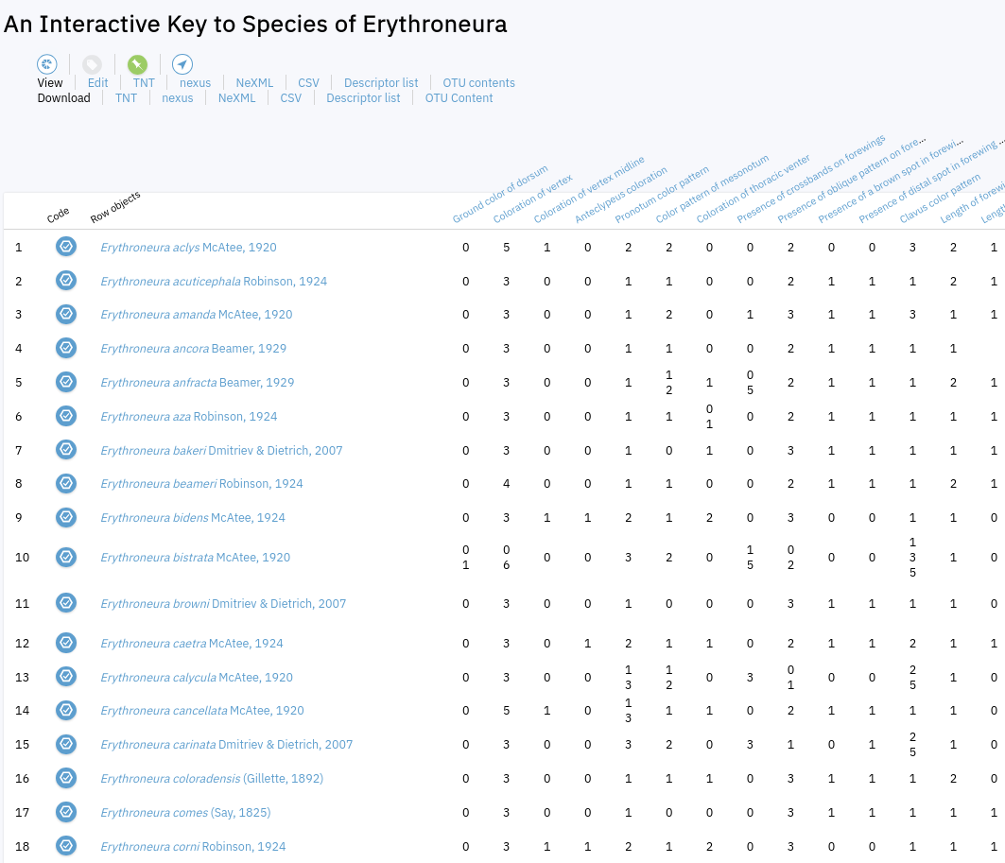Select CSV in the Download row
1005x863 pixels.
[x=290, y=98]
